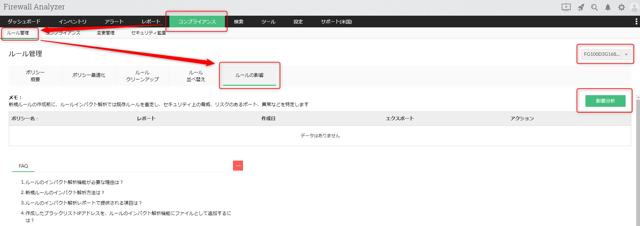Click the データはありません empty table message
This screenshot has width=640, height=226.
(320, 136)
